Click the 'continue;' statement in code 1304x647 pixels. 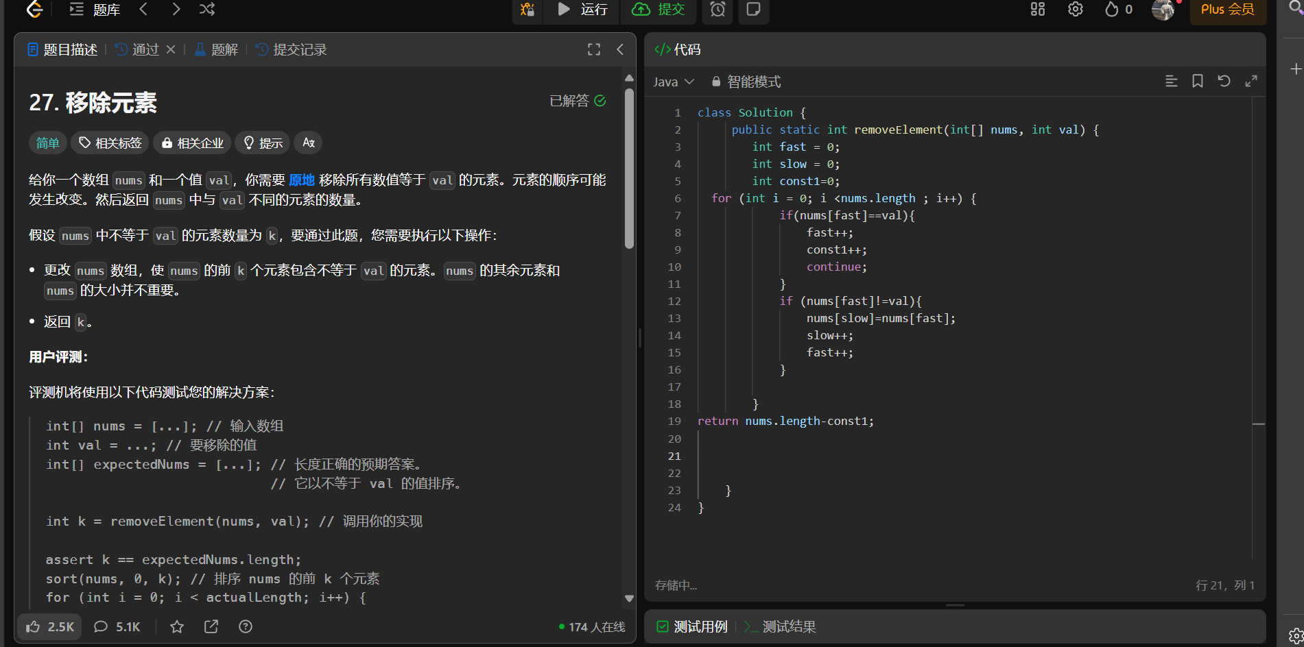[837, 267]
